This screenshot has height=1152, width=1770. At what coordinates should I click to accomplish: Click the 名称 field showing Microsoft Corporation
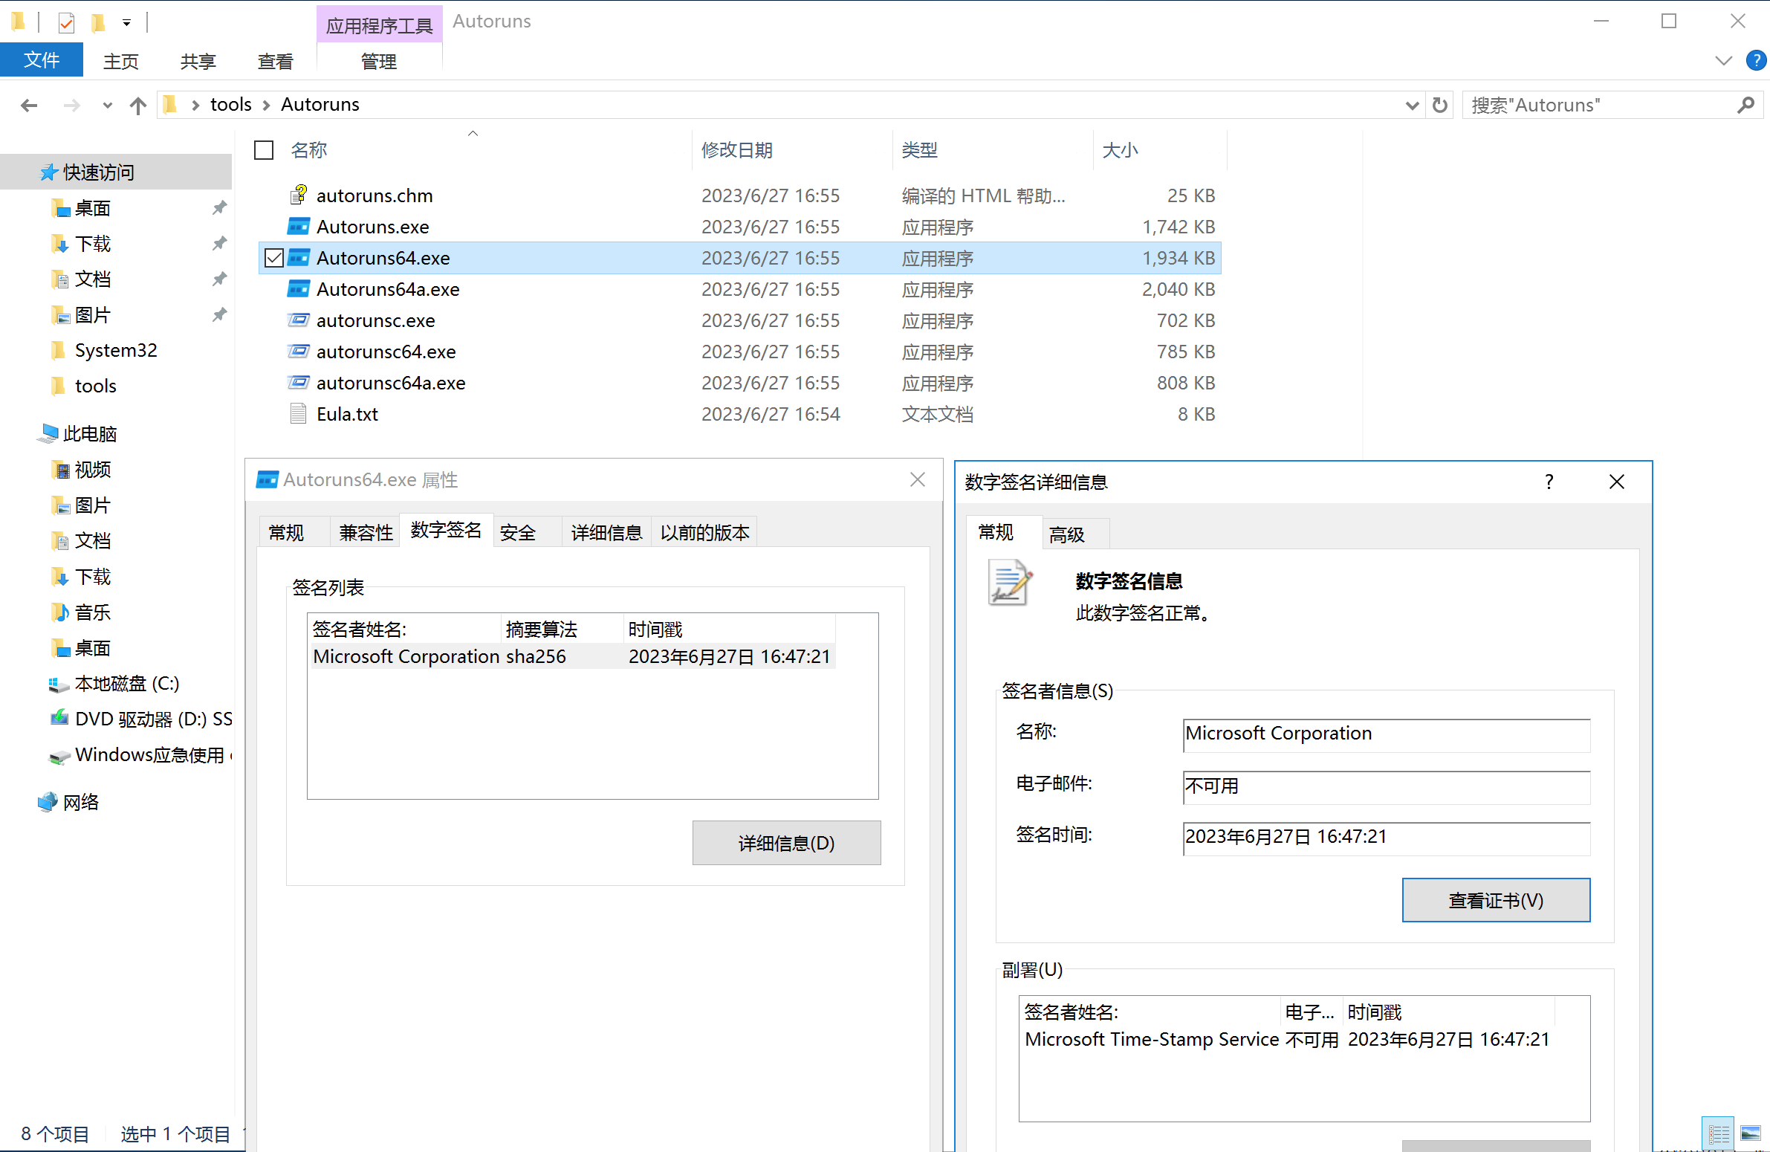click(x=1387, y=734)
